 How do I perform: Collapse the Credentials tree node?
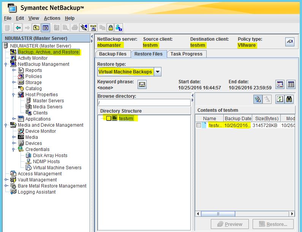tap(13, 149)
